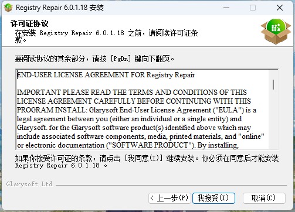Screen dimensions: 295x212
Task: Click the 我接受(I) accept button
Action: pyautogui.click(x=213, y=198)
